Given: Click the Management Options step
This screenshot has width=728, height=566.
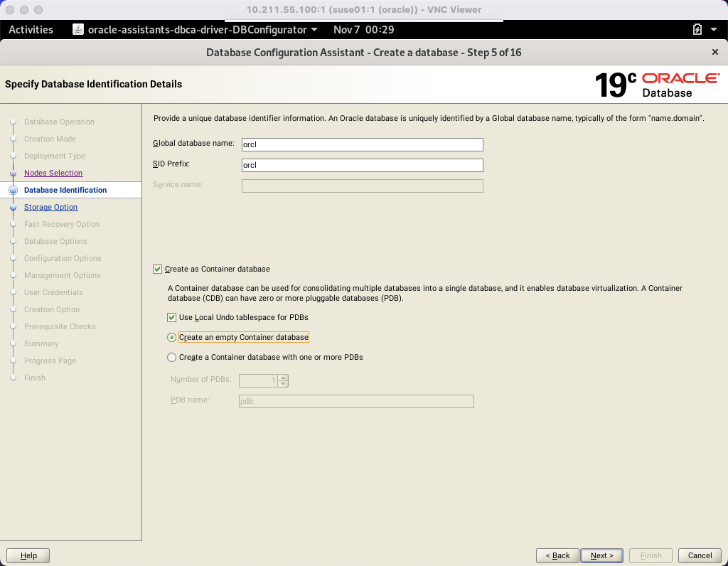Looking at the screenshot, I should (x=63, y=275).
